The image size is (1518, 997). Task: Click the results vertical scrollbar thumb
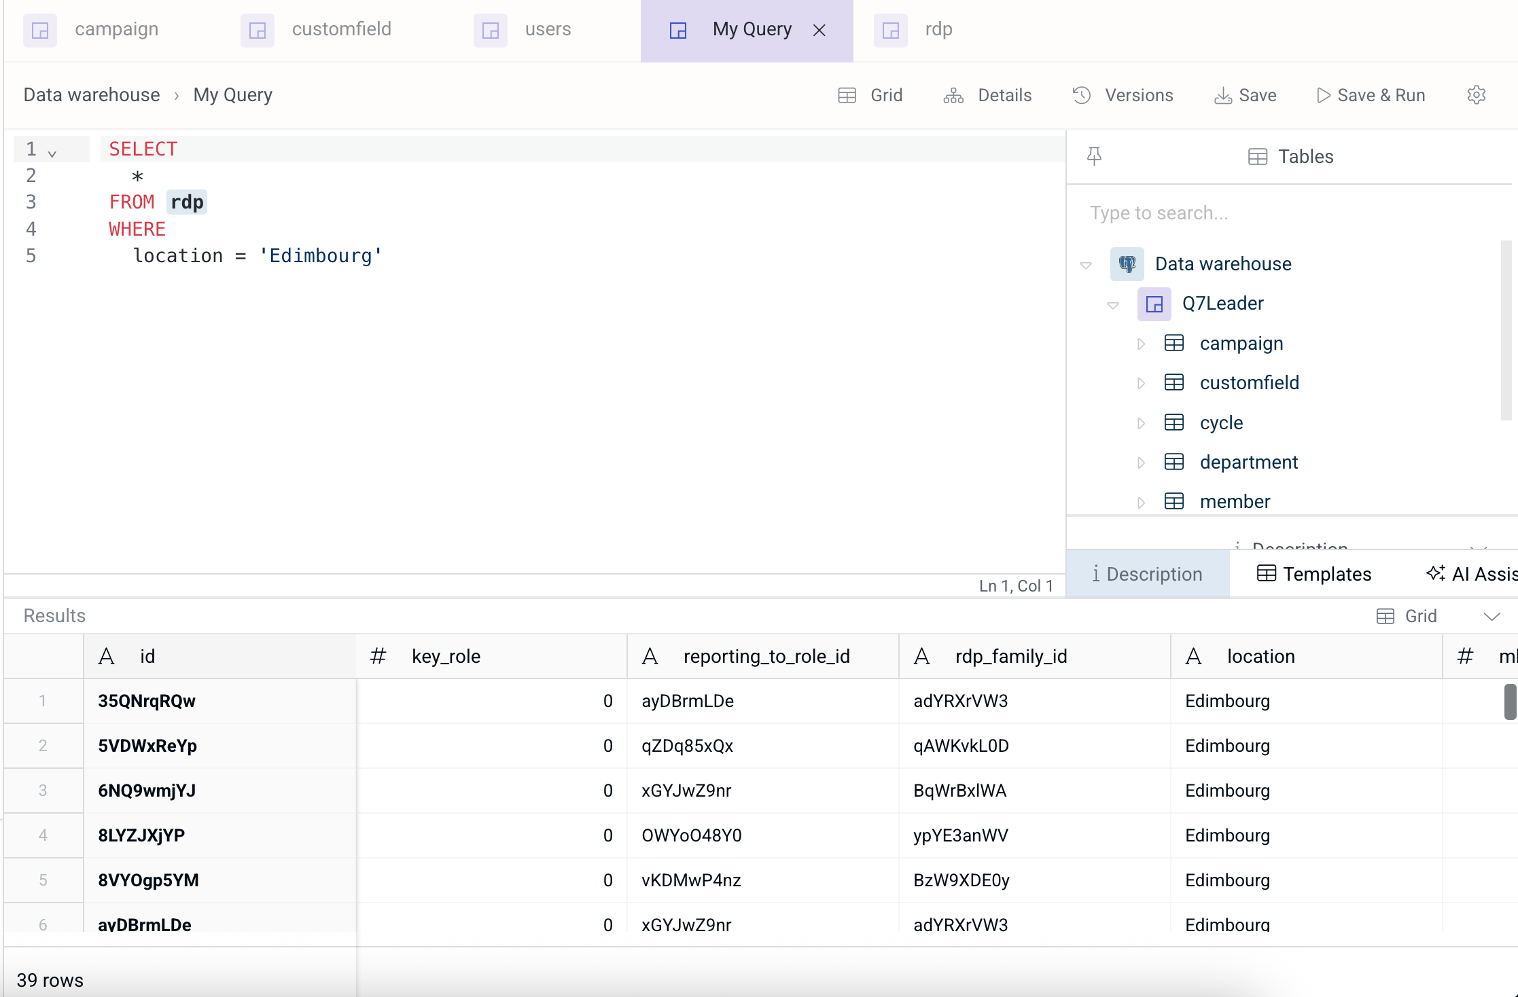(x=1510, y=702)
